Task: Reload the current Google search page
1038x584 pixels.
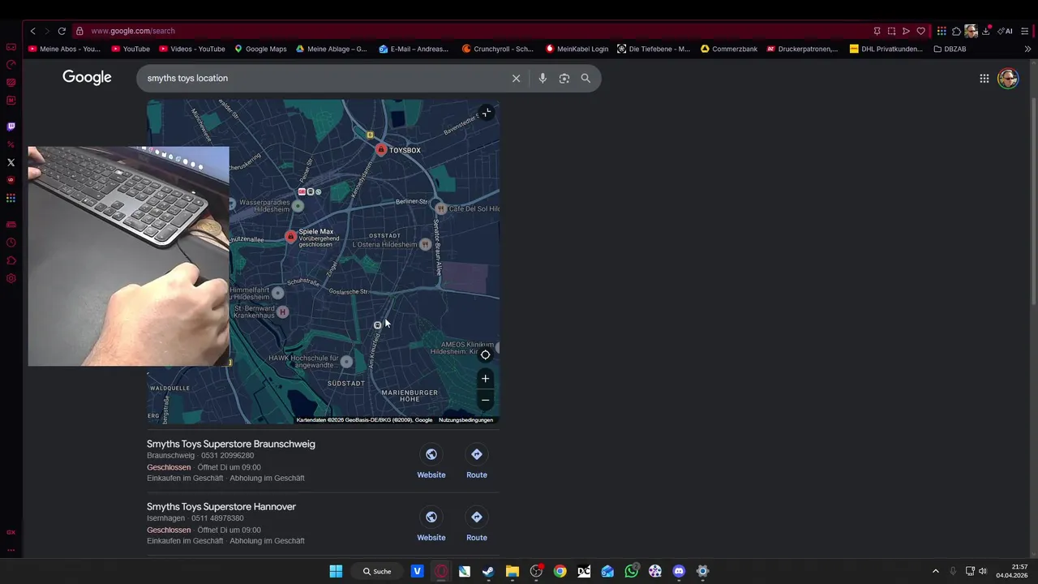Action: coord(62,31)
